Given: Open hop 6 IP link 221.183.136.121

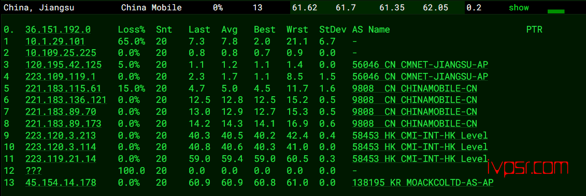Looking at the screenshot, I should [66, 100].
